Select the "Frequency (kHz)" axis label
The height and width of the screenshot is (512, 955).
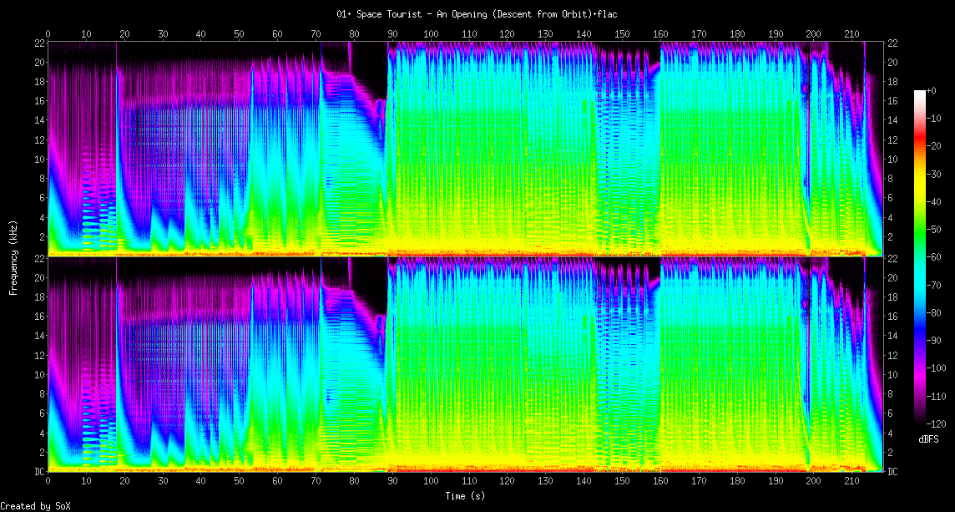(x=13, y=256)
